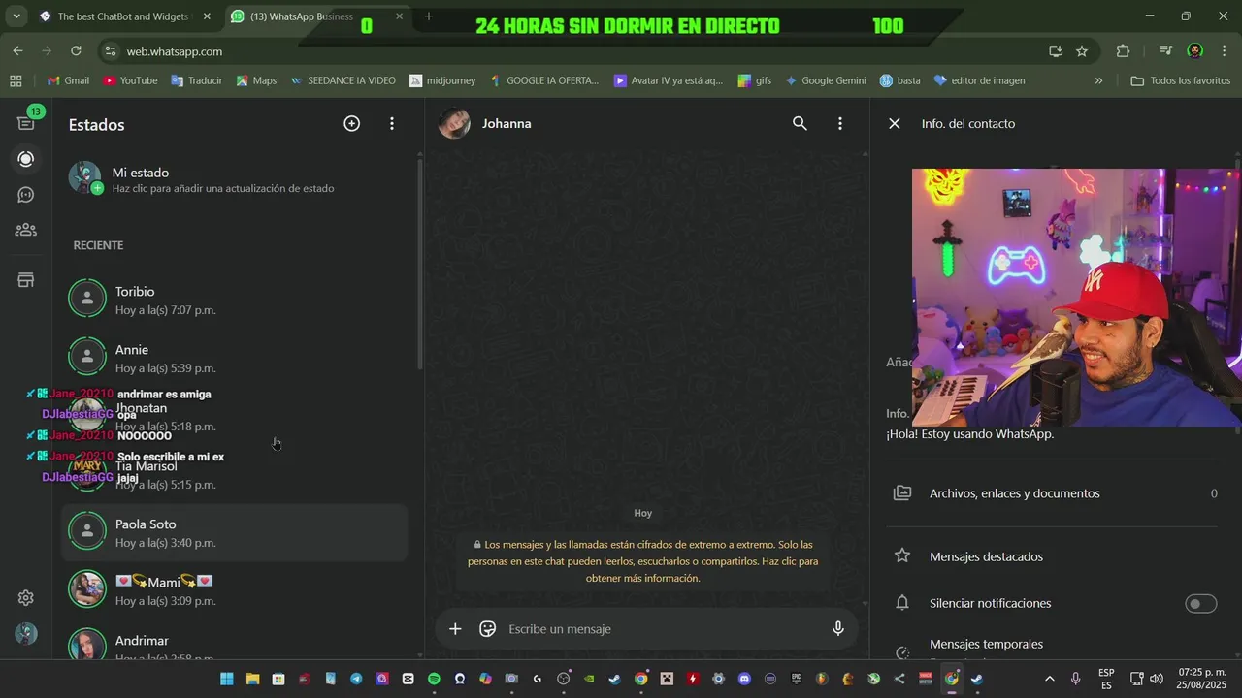
Task: View Annie's status
Action: [235, 358]
